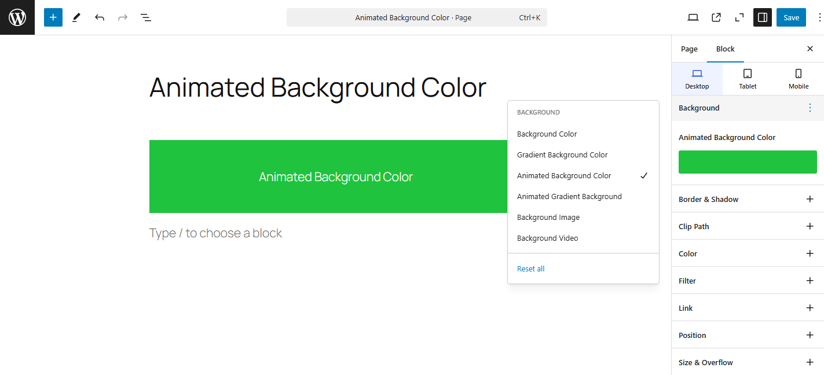
Task: Click the fullscreen expand icon
Action: click(739, 17)
